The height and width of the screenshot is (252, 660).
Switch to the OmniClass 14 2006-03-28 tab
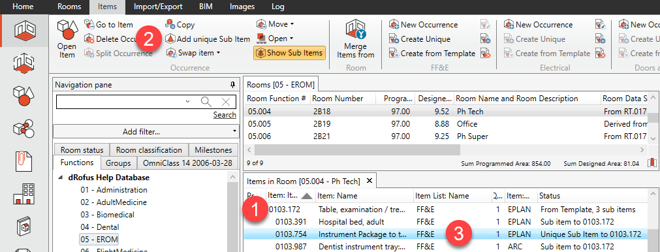[188, 163]
